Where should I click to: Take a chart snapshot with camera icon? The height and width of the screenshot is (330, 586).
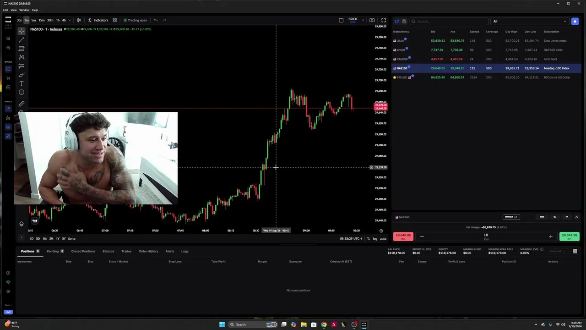372,20
